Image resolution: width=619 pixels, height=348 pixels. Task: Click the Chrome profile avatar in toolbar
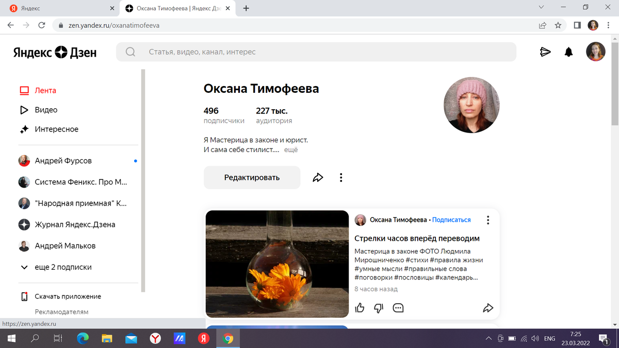tap(593, 25)
